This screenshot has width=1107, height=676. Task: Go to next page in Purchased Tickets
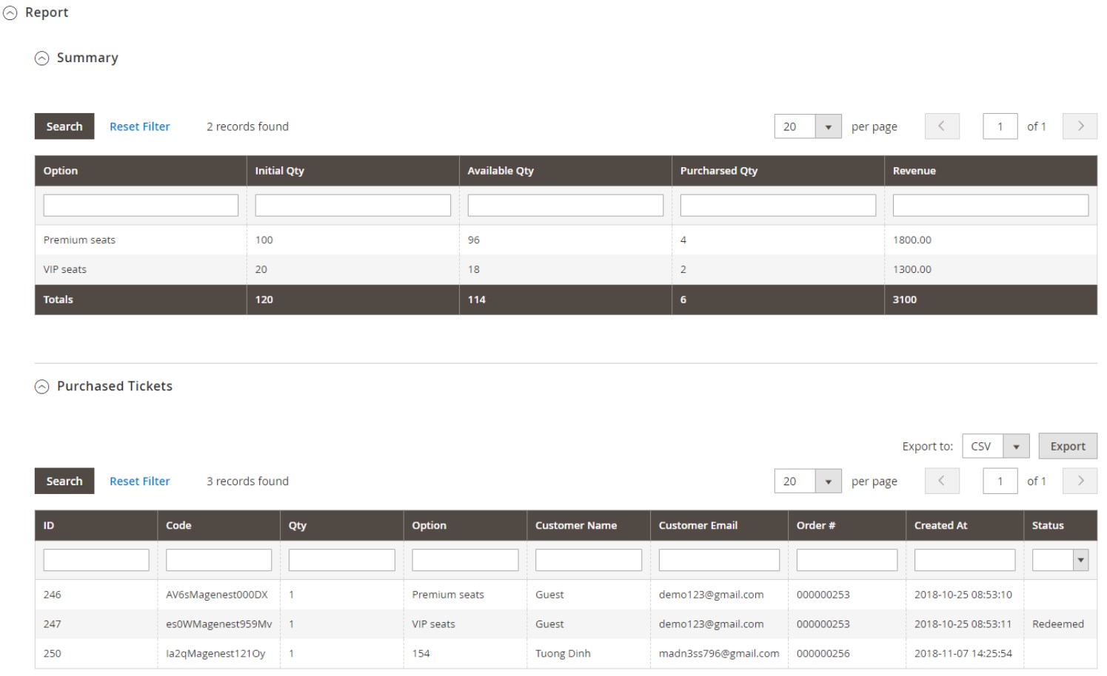[1080, 481]
